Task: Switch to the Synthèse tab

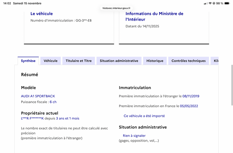Action: 28,61
